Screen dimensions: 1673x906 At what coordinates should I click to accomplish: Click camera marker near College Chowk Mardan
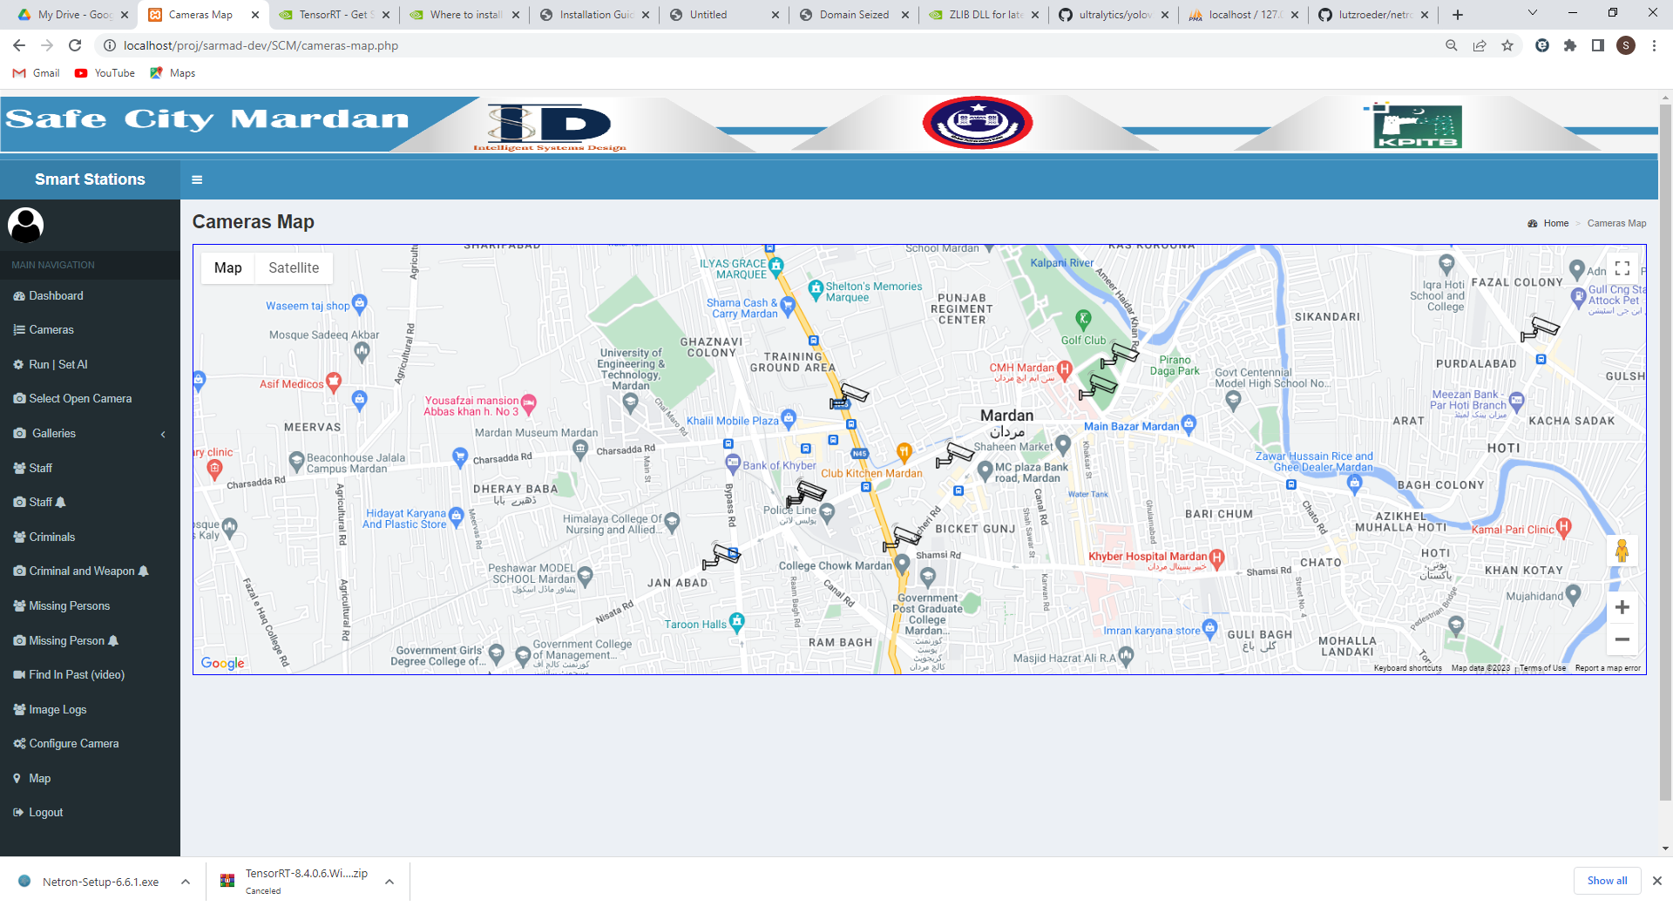(902, 538)
